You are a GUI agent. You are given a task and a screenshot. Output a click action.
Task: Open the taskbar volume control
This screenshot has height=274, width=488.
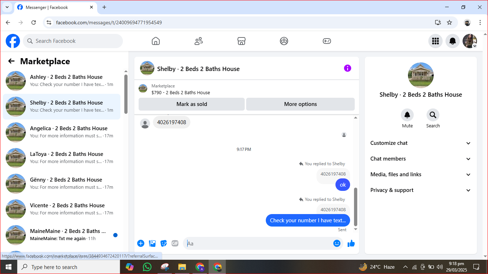pyautogui.click(x=440, y=267)
